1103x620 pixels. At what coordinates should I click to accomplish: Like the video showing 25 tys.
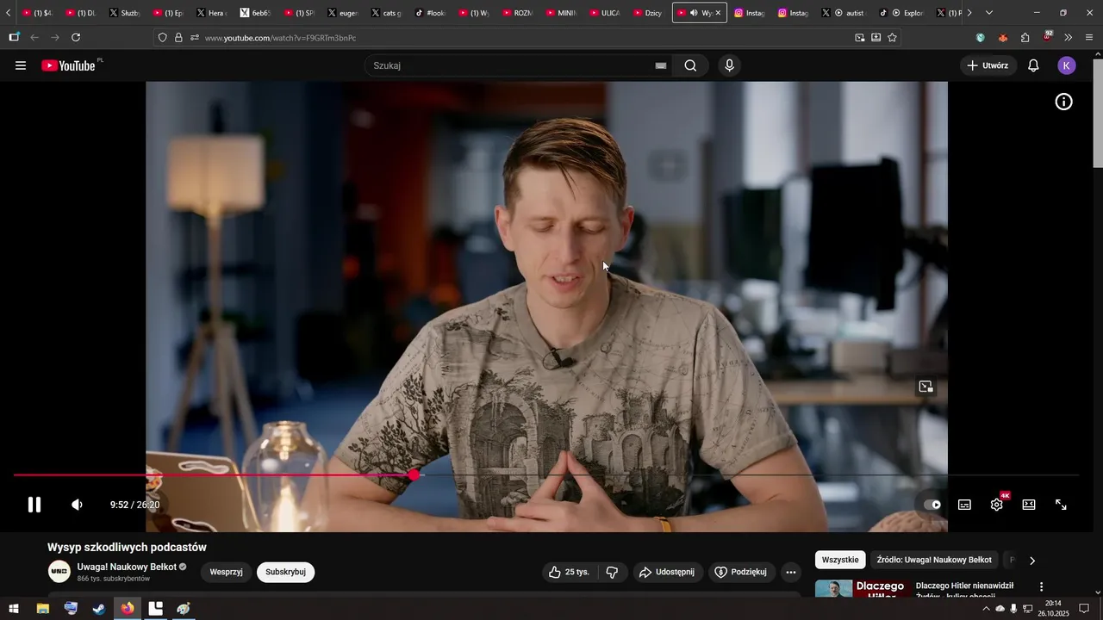569,572
